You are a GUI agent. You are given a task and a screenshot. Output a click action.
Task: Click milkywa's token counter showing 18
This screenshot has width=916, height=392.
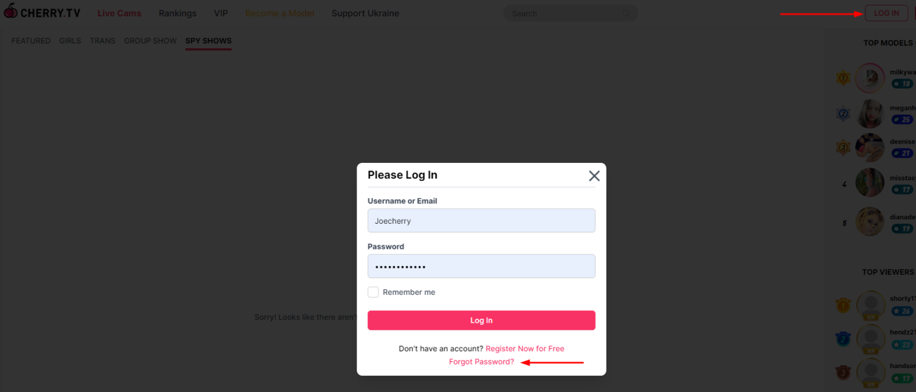tap(903, 84)
